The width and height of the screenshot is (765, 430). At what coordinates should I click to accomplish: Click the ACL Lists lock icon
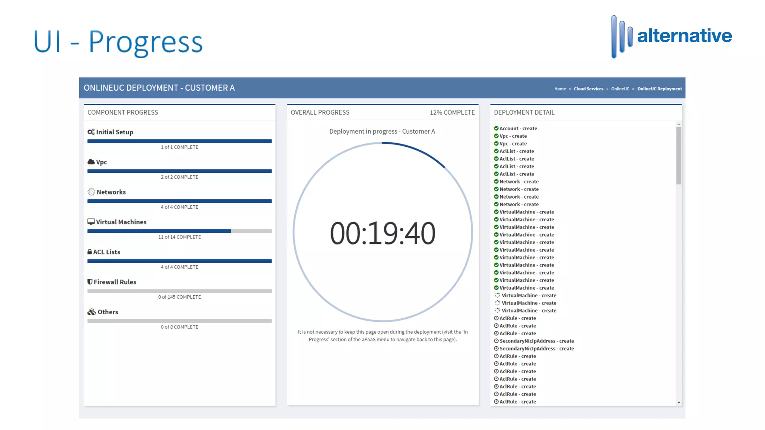[x=90, y=252]
